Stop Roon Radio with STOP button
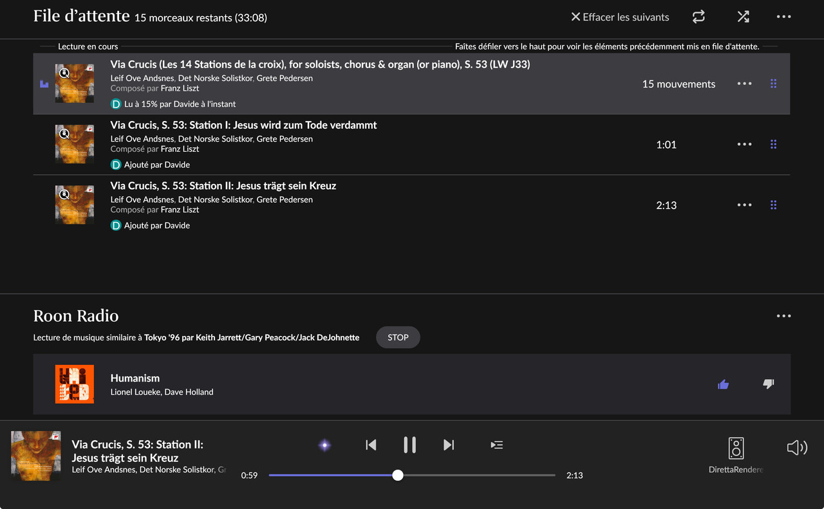The image size is (824, 509). 398,337
